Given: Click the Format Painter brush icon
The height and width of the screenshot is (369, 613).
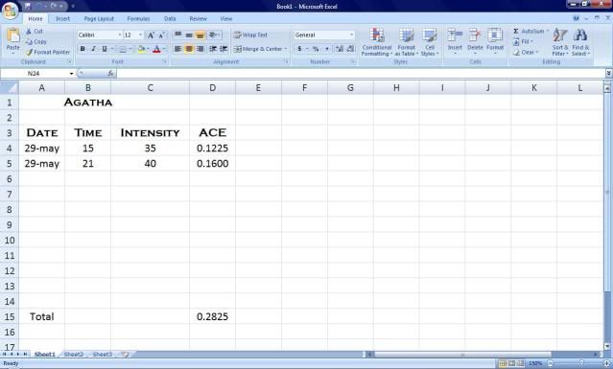Looking at the screenshot, I should (x=30, y=52).
